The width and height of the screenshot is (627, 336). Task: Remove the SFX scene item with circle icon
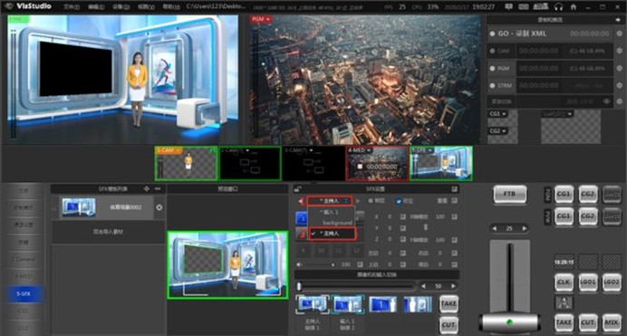159,207
